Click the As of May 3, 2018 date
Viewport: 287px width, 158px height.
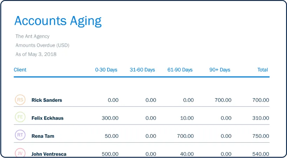(x=36, y=54)
